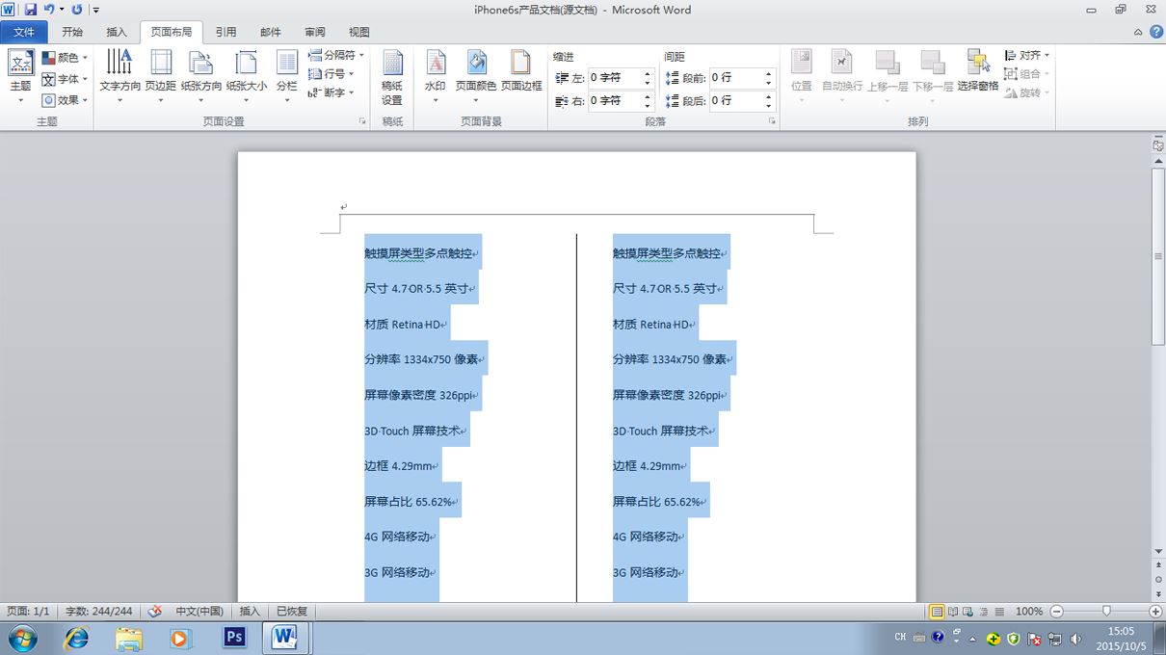The height and width of the screenshot is (655, 1166).
Task: Click the ruler toggle above scrollbar
Action: point(1158,145)
